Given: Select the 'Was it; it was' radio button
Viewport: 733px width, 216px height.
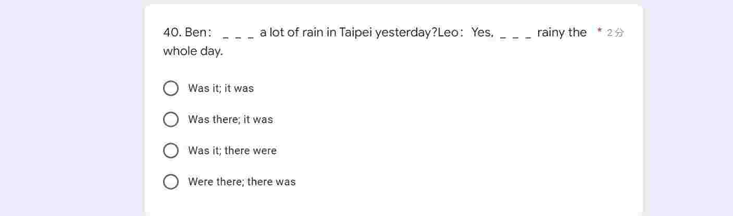Looking at the screenshot, I should click(x=171, y=88).
